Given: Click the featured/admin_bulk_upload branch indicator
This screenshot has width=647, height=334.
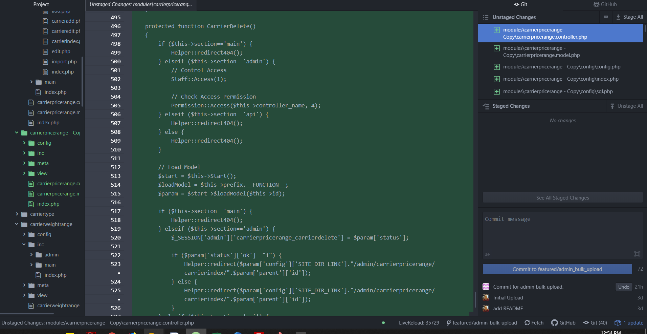Looking at the screenshot, I should click(482, 323).
